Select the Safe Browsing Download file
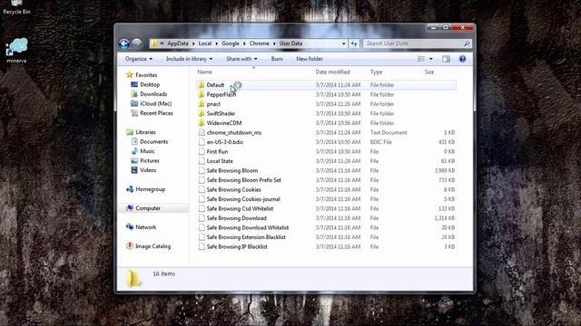Screen dimensions: 581x326 click(236, 218)
